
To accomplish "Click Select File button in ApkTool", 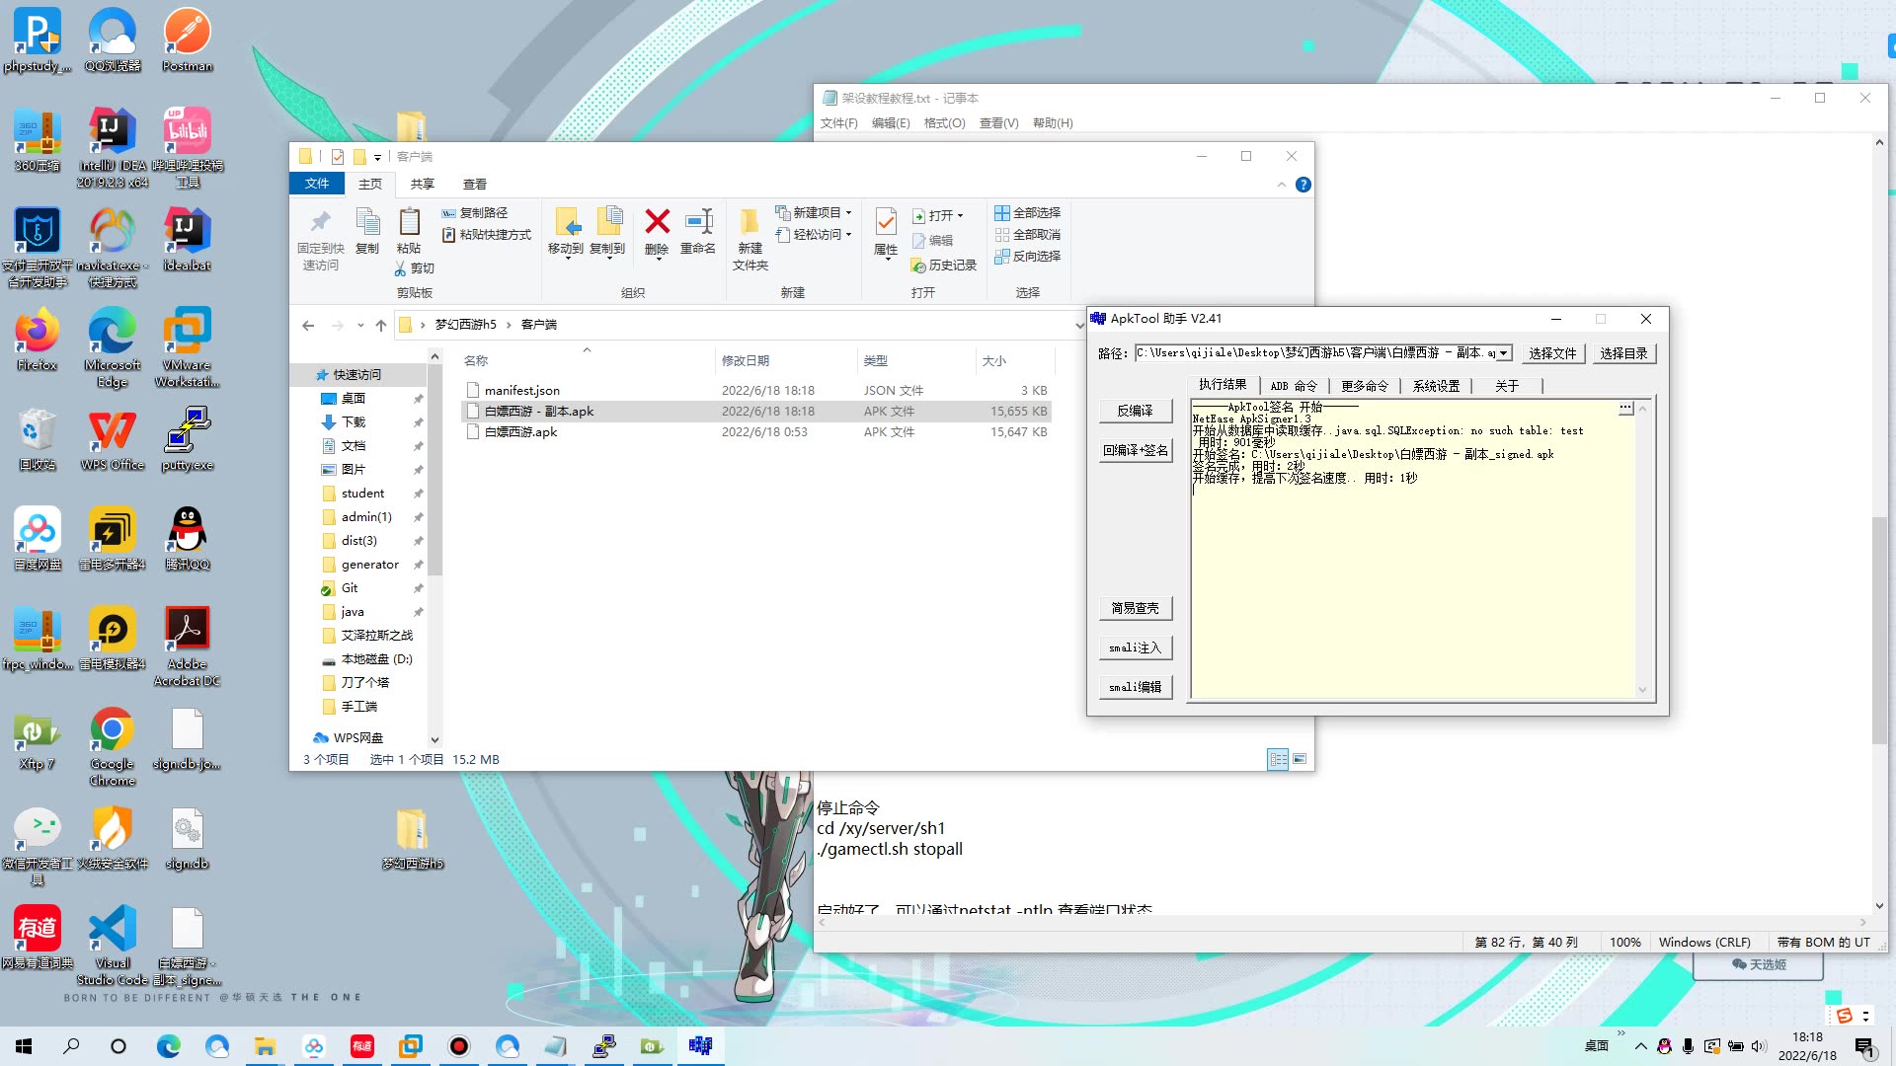I will pos(1552,353).
